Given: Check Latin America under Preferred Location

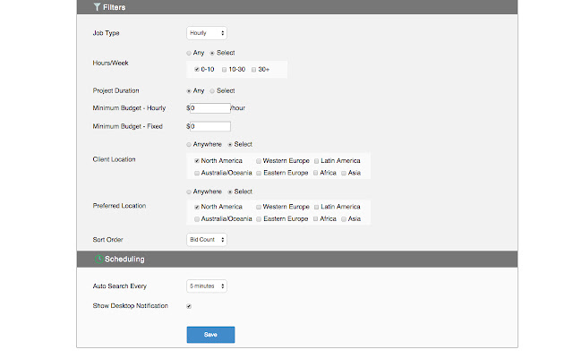Looking at the screenshot, I should 316,207.
